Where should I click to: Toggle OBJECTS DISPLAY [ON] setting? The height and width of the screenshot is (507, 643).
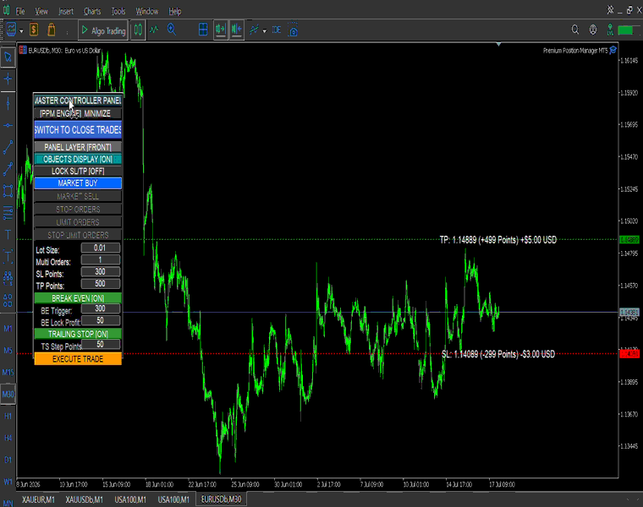(x=78, y=160)
